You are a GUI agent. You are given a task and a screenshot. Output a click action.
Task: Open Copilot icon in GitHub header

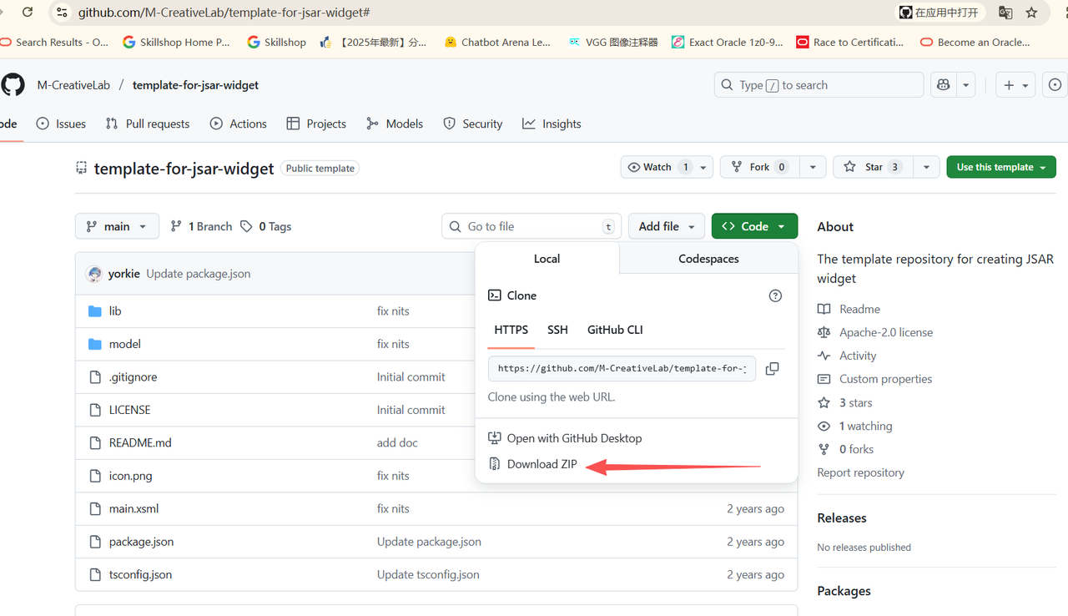[944, 85]
